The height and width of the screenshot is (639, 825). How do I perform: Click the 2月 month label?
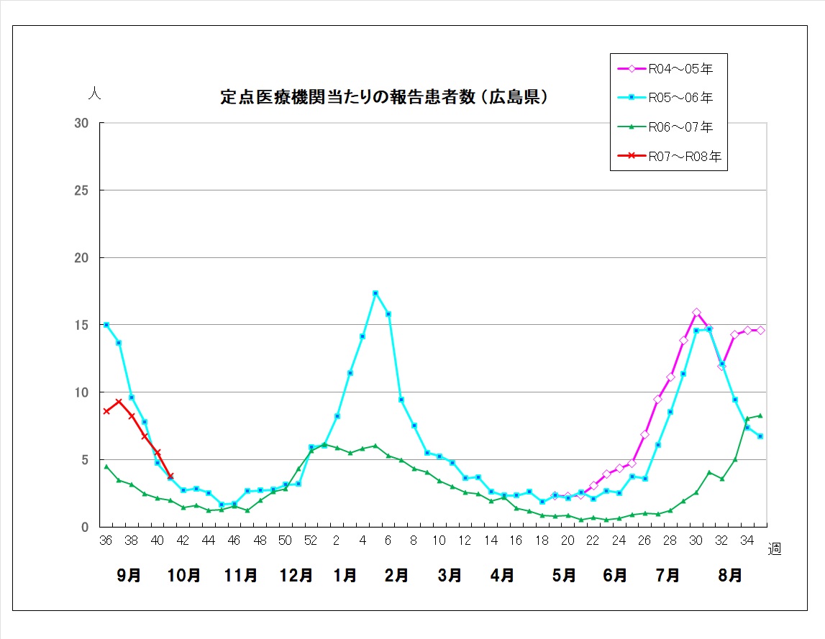point(396,575)
